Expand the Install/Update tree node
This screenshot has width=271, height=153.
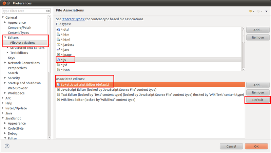click(x=3, y=108)
